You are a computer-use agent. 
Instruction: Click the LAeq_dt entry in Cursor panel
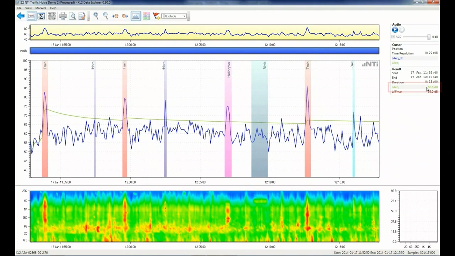pyautogui.click(x=397, y=58)
